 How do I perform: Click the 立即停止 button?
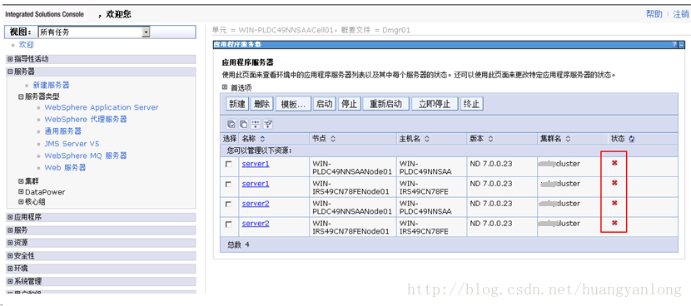click(435, 104)
